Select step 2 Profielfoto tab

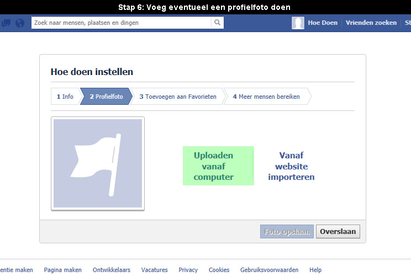[x=106, y=97]
